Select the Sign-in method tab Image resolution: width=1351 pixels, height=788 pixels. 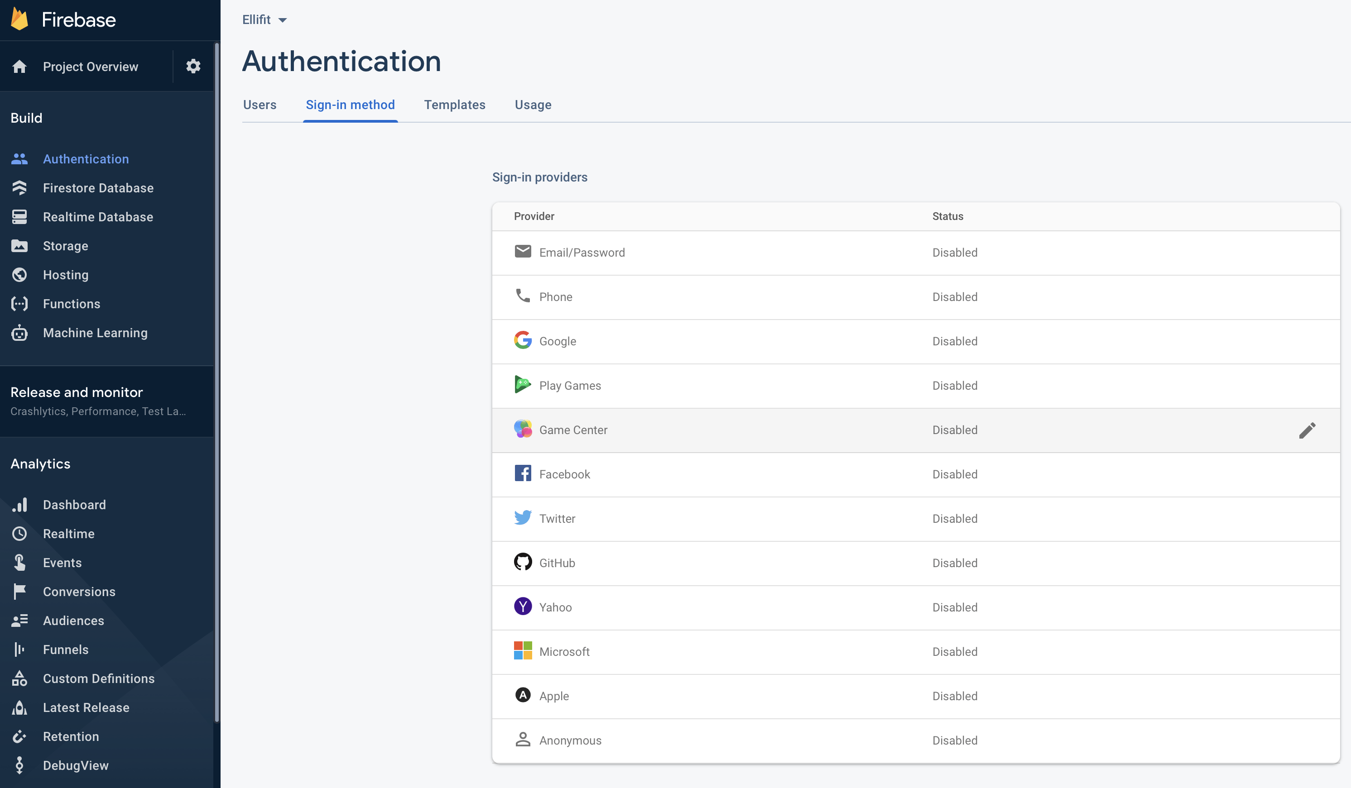350,105
